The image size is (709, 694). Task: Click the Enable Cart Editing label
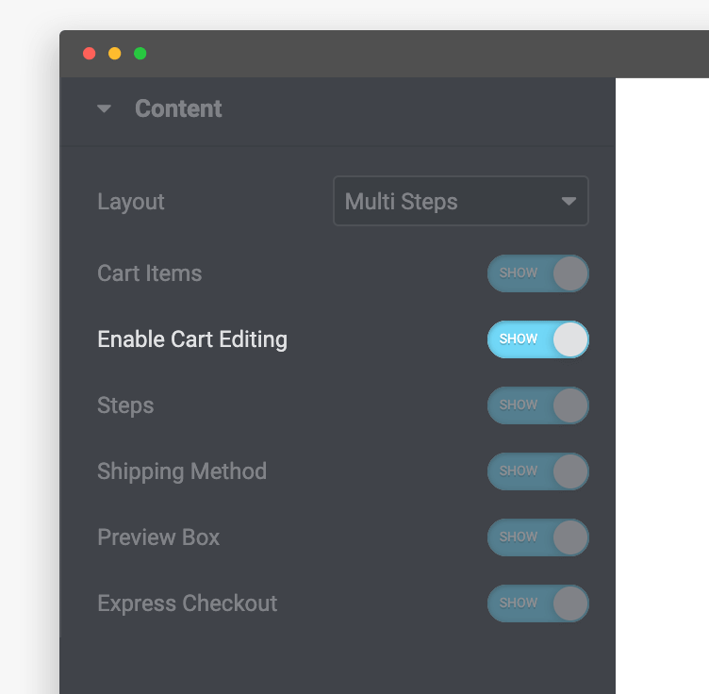(192, 339)
